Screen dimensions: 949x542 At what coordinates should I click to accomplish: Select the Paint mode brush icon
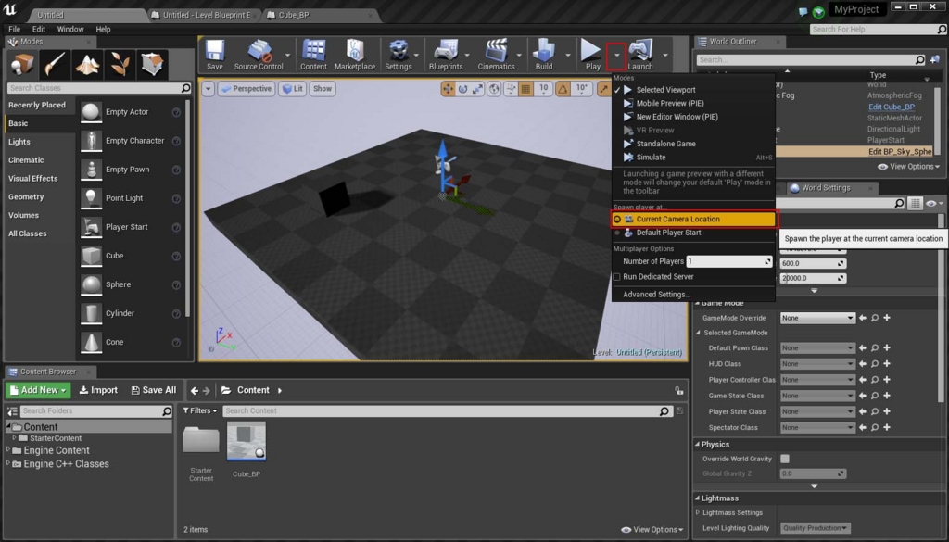pos(55,64)
